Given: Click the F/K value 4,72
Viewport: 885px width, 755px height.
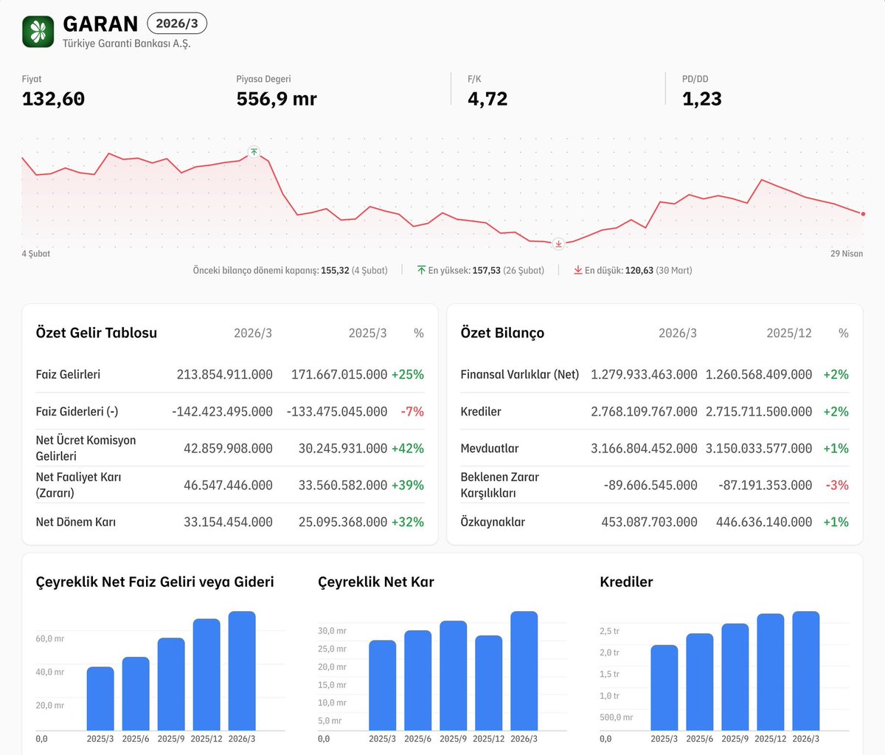Looking at the screenshot, I should click(487, 99).
